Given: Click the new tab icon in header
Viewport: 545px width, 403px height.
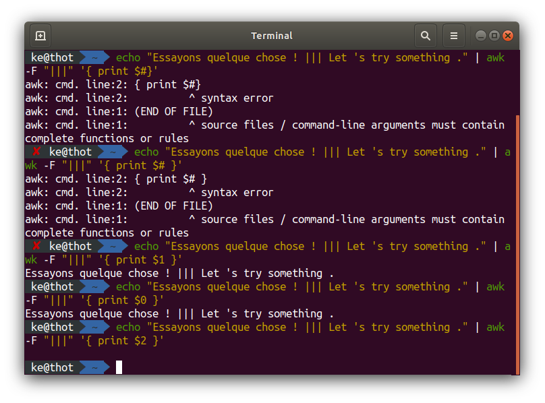Looking at the screenshot, I should click(40, 36).
